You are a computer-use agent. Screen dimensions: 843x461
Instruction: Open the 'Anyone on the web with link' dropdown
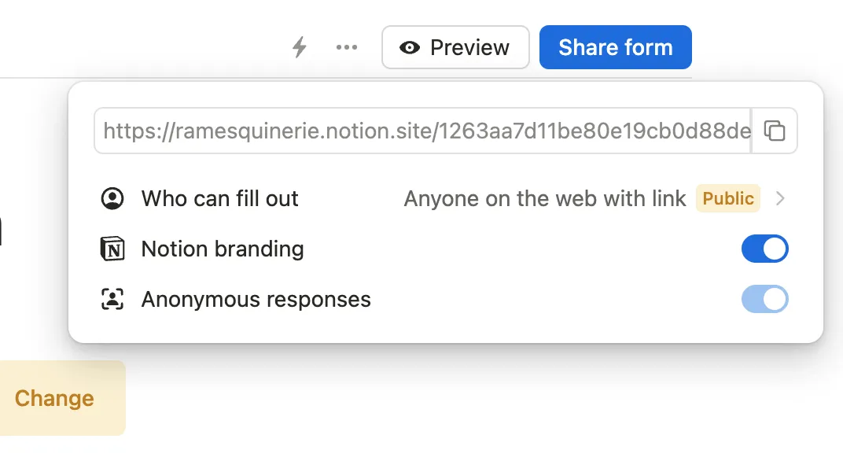click(x=544, y=198)
